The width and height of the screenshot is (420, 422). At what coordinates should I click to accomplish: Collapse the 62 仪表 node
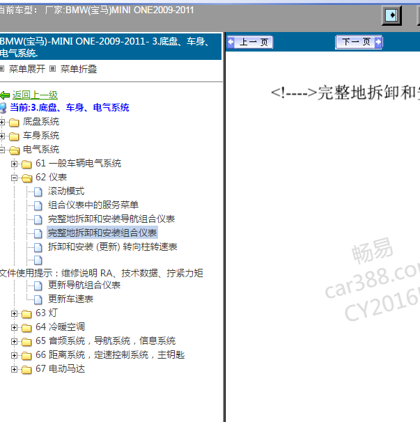point(14,178)
